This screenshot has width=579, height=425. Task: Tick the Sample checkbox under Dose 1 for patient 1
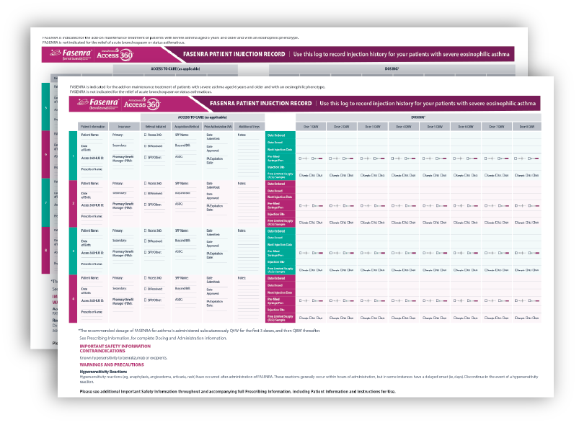click(300, 175)
